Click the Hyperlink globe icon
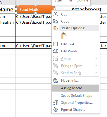The width and height of the screenshot is (107, 117). click(x=56, y=80)
